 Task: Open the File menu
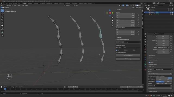click(x=4, y=3)
